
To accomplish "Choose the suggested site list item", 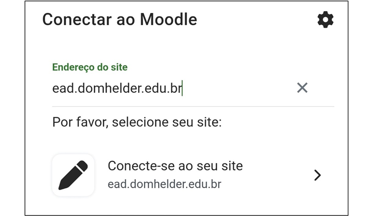I will click(x=193, y=175).
